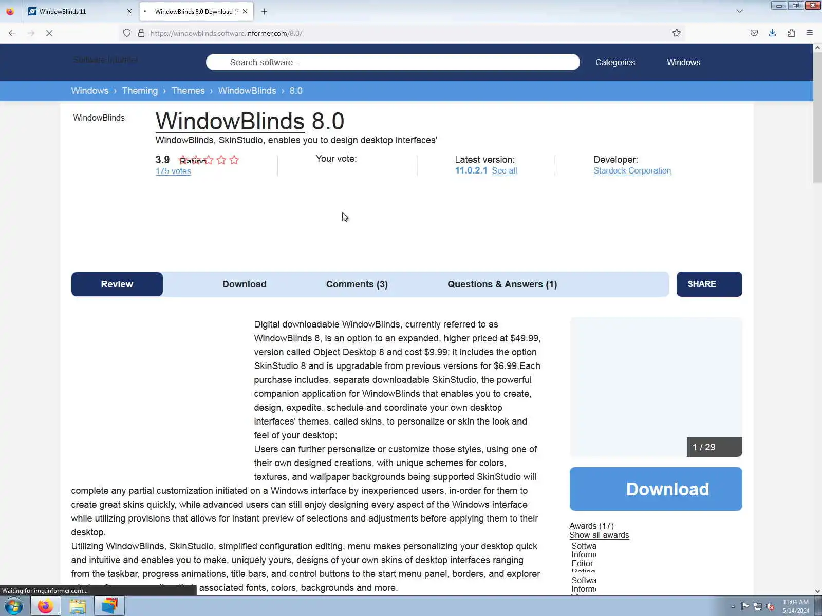Close the WindowBlinds 11 tab
Screen dimensions: 822x616
coord(129,11)
